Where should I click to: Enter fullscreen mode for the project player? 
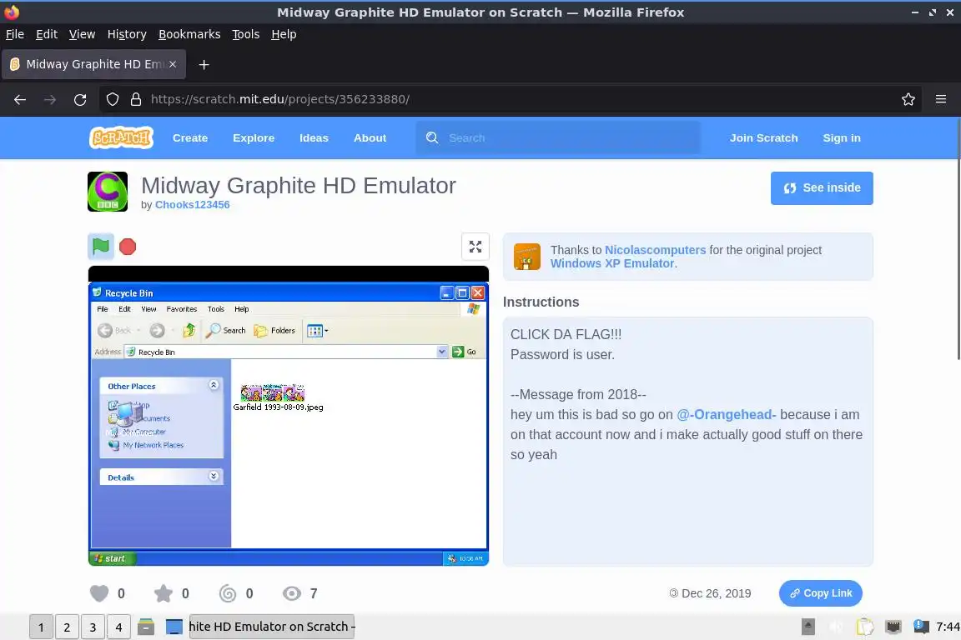pos(475,247)
